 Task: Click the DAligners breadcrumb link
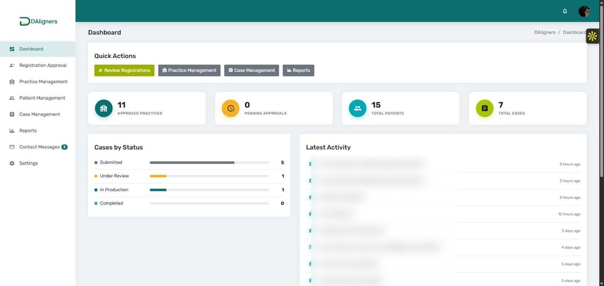click(545, 33)
